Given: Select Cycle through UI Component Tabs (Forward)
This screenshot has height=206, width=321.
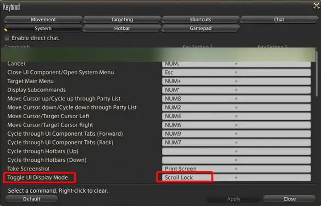Looking at the screenshot, I should pyautogui.click(x=65, y=134).
